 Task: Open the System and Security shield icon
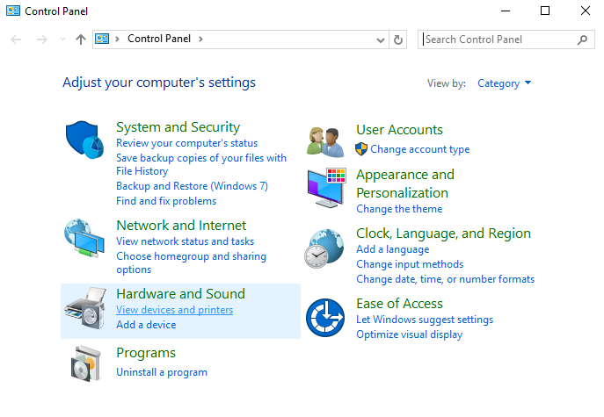point(84,140)
